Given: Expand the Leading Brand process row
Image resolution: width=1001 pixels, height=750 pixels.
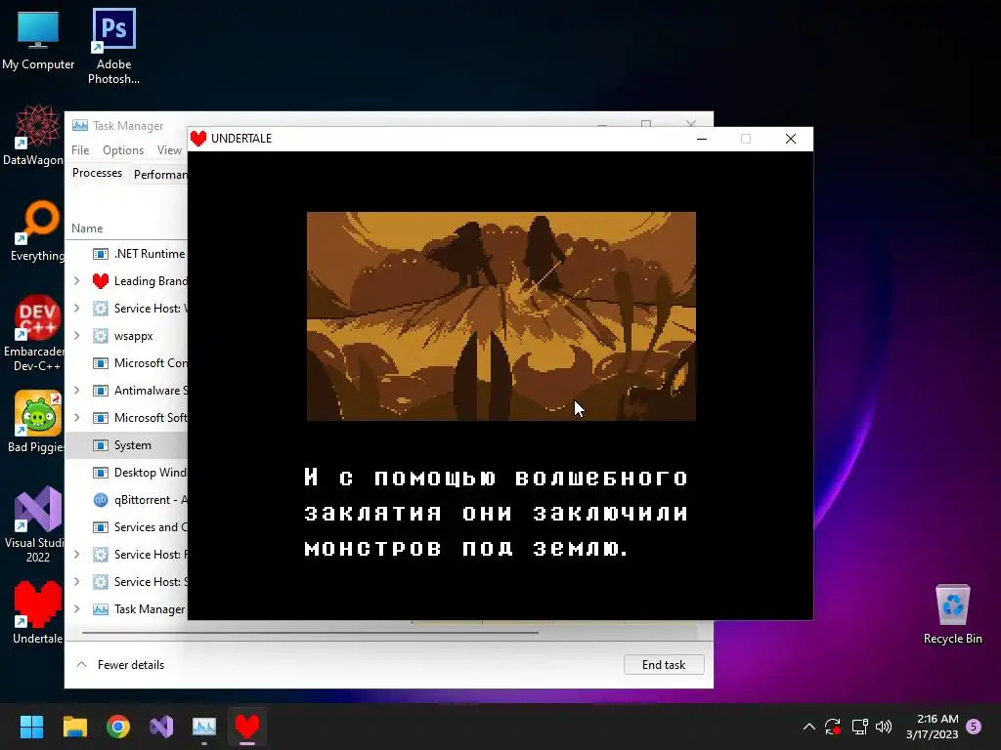Looking at the screenshot, I should point(76,280).
